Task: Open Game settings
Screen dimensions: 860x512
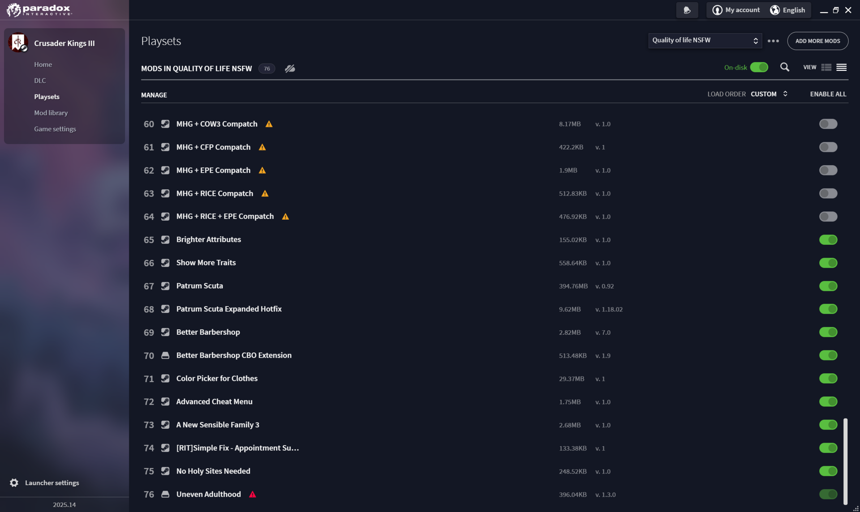Action: click(x=55, y=129)
